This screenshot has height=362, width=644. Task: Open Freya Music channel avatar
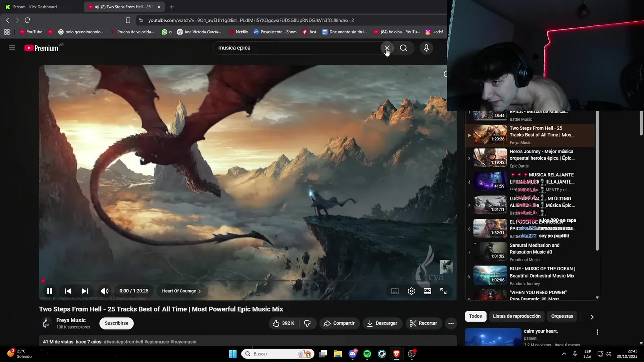46,323
